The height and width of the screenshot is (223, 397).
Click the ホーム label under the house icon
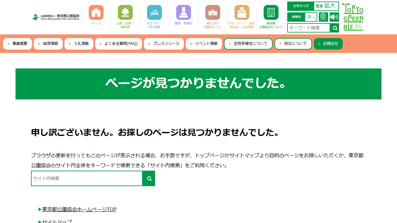(x=96, y=24)
